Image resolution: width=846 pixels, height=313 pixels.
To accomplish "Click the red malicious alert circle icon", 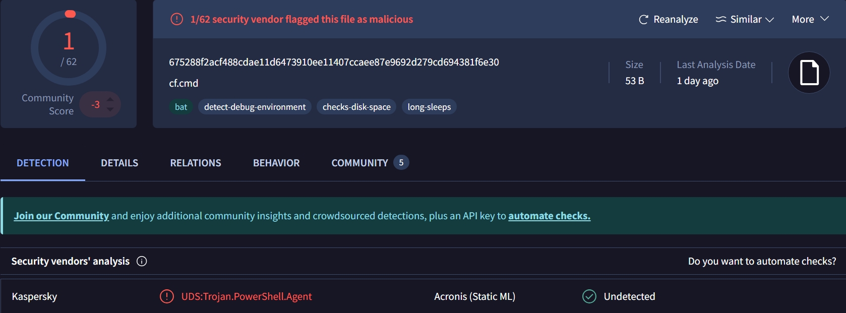I will pos(177,19).
